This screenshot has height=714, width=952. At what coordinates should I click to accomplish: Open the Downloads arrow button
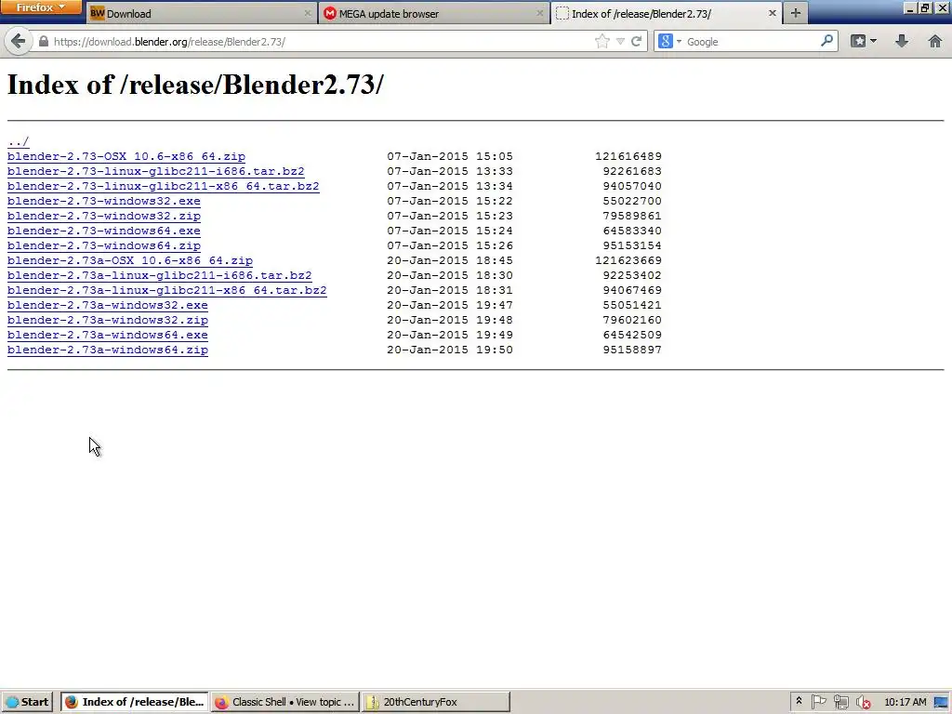click(902, 41)
